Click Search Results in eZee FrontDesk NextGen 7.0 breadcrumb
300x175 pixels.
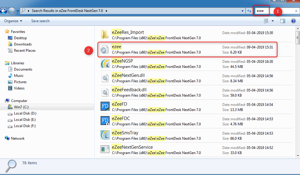67,11
